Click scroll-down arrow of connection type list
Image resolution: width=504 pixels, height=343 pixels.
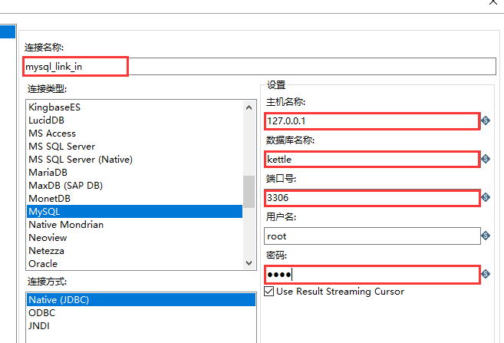point(249,263)
